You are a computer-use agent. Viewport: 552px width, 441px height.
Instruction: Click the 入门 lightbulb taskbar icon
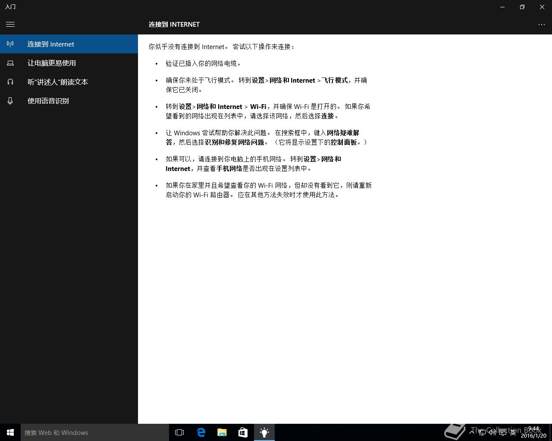click(264, 432)
